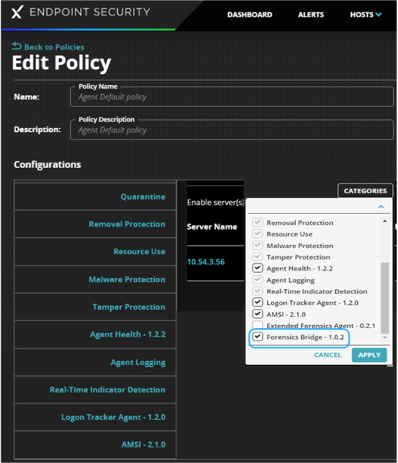
Task: Click the Endpoint Security X logo
Action: coord(17,13)
